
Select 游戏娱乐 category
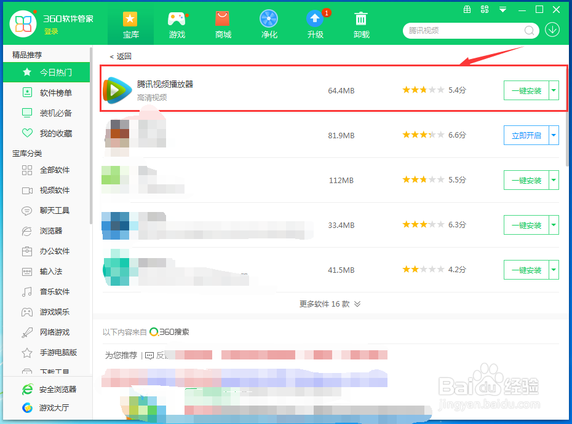[46, 312]
